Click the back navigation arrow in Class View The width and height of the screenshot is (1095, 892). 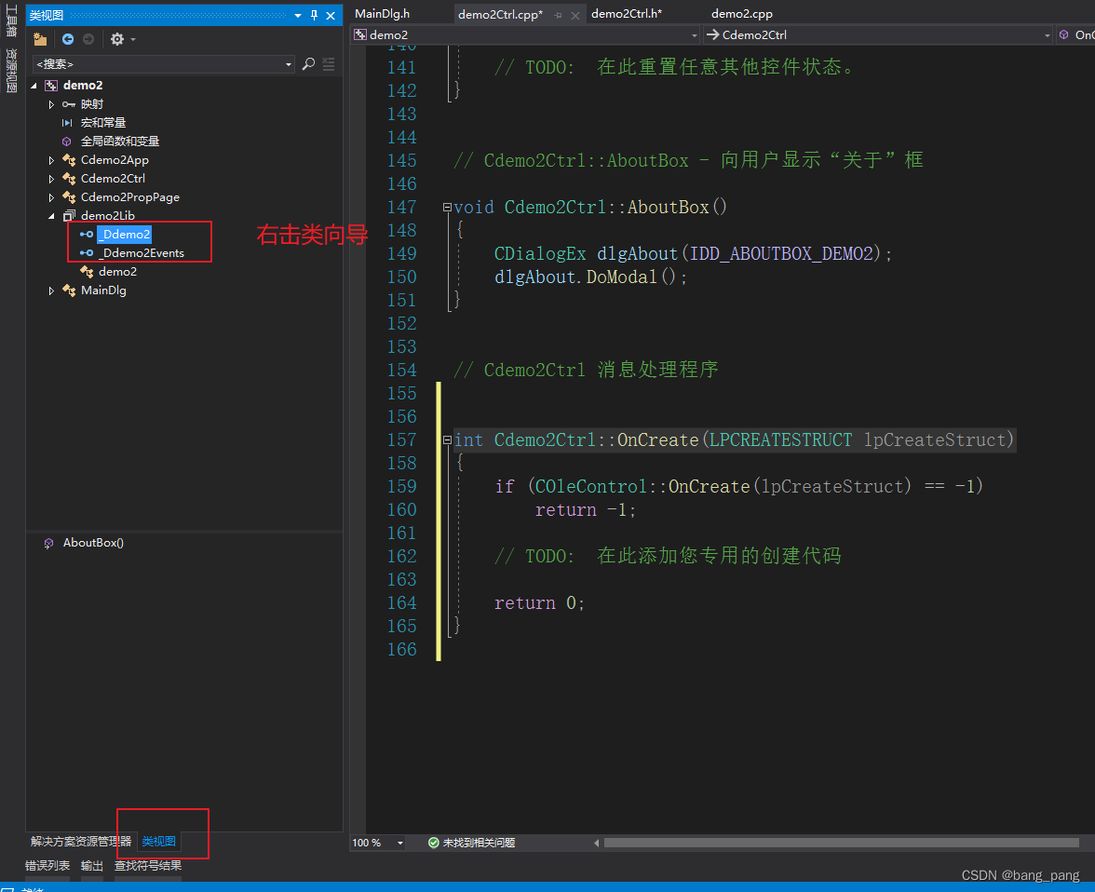click(x=66, y=39)
